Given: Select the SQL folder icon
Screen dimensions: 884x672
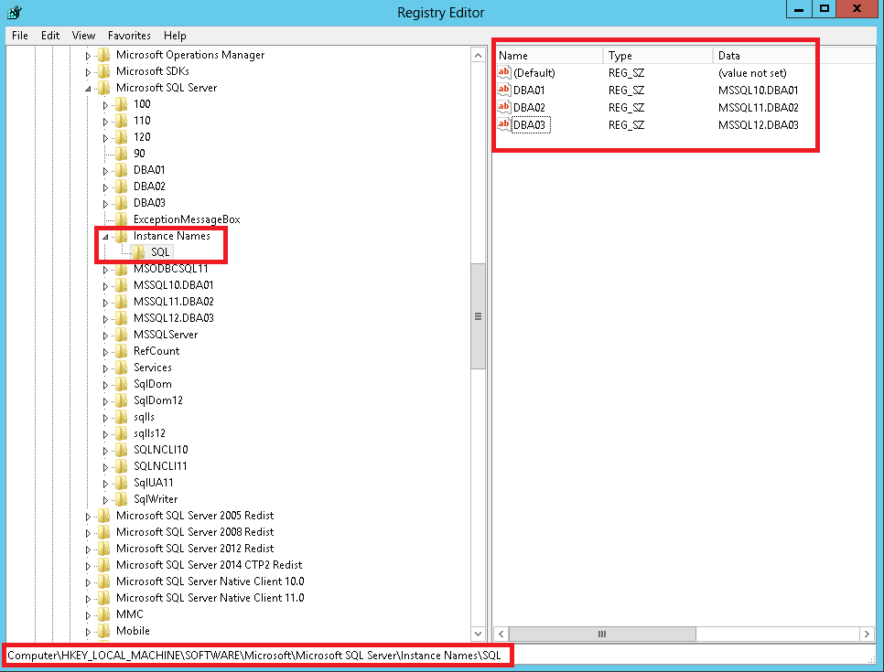Looking at the screenshot, I should [x=139, y=252].
